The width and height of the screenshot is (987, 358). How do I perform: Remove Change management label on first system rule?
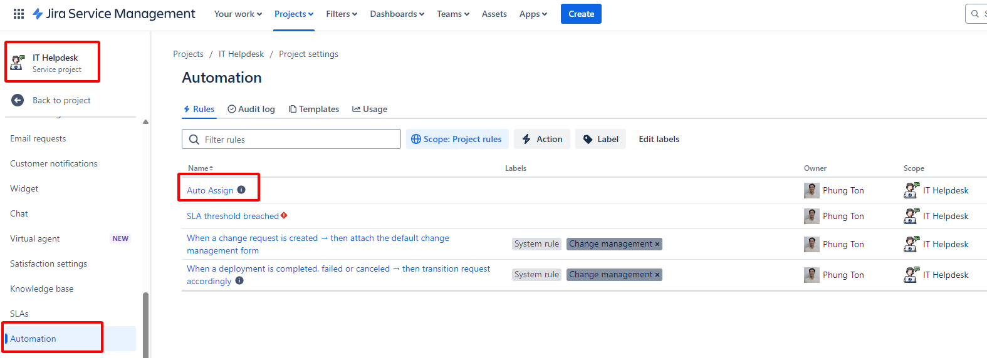tap(657, 244)
